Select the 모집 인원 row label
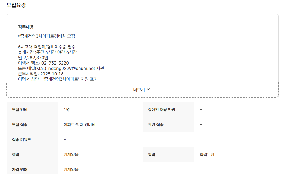Image resolution: width=299 pixels, height=174 pixels. 20,110
